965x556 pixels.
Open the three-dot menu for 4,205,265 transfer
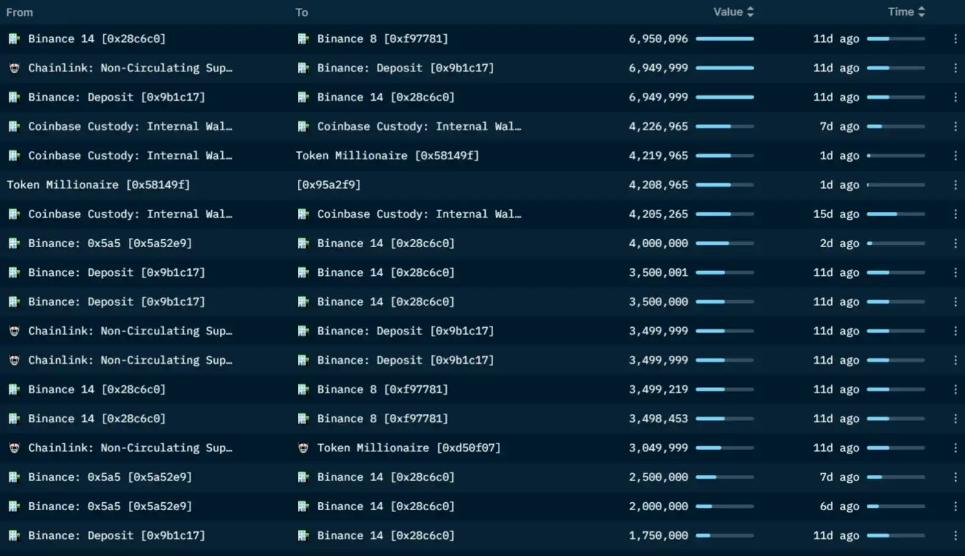(x=955, y=214)
